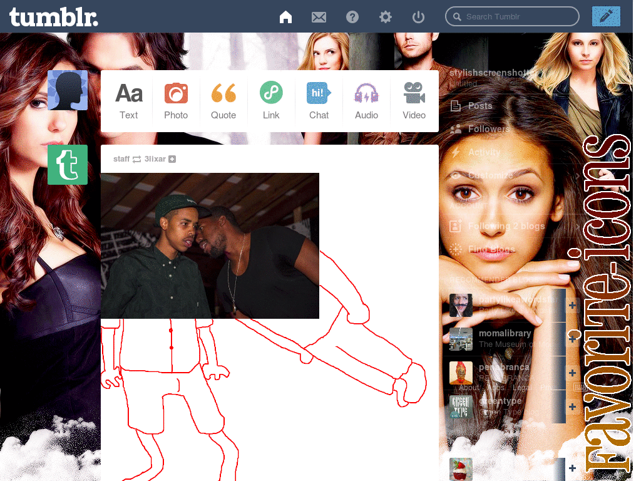Image resolution: width=641 pixels, height=481 pixels.
Task: Click the reblog arrows icon next to staff
Action: (136, 159)
